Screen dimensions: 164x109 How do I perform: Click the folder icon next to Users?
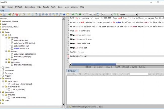[x=2, y=100]
